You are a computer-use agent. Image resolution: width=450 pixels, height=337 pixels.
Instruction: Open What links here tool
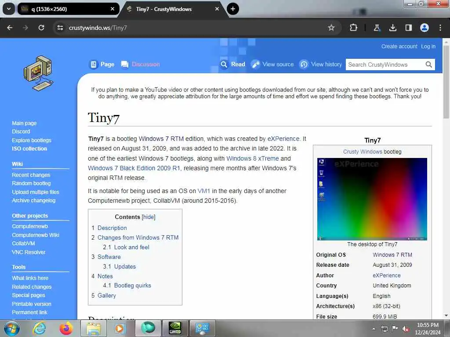click(30, 278)
